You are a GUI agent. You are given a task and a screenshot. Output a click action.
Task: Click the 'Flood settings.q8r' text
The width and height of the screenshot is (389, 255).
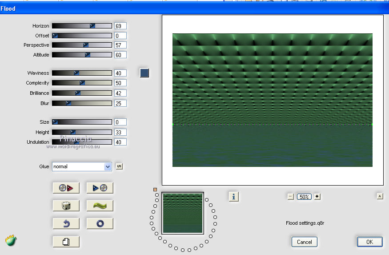tap(305, 223)
